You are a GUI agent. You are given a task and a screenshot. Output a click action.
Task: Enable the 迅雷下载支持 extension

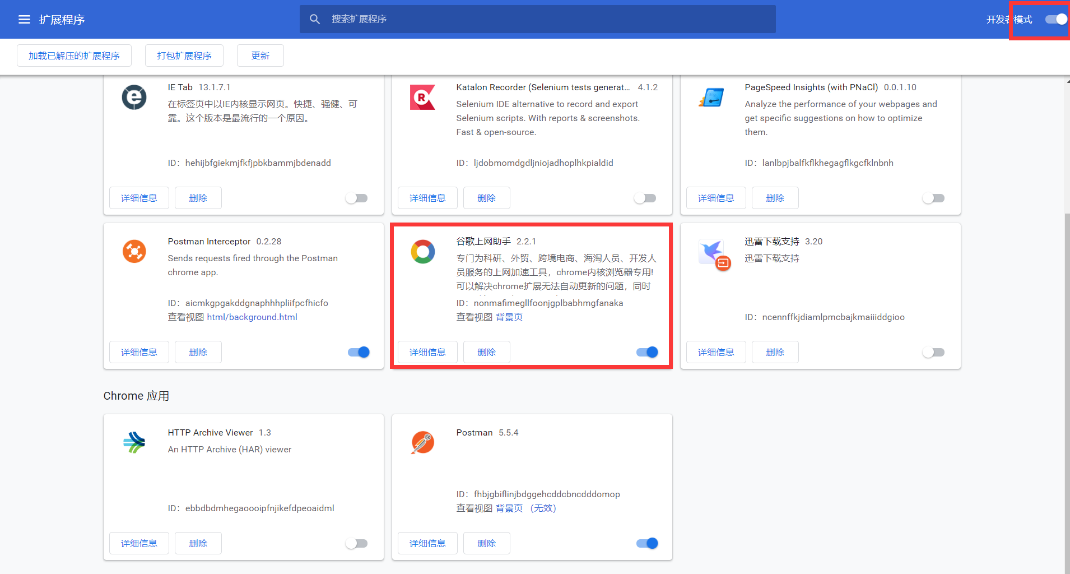[934, 352]
